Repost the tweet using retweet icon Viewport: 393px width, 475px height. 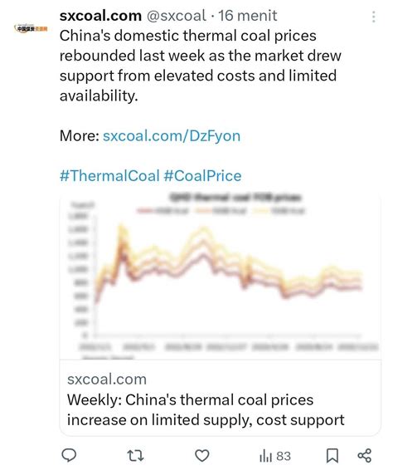pyautogui.click(x=135, y=455)
